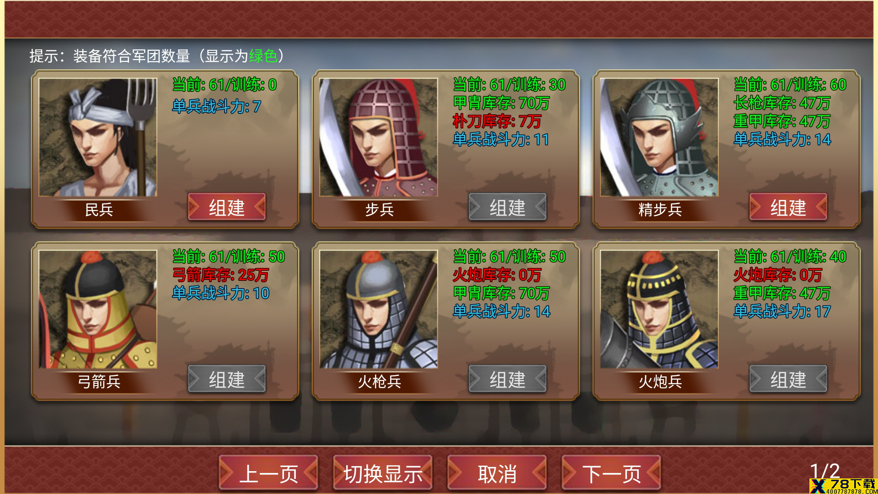Image resolution: width=878 pixels, height=494 pixels.
Task: Choose the 弓箭兵 archer portrait
Action: (98, 309)
